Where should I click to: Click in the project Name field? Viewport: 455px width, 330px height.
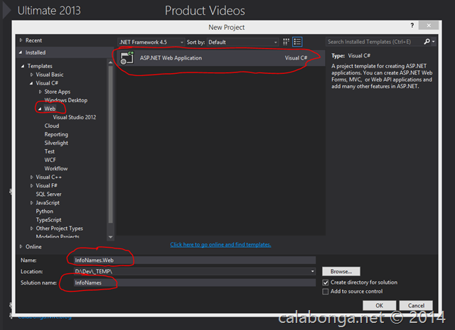(194, 260)
